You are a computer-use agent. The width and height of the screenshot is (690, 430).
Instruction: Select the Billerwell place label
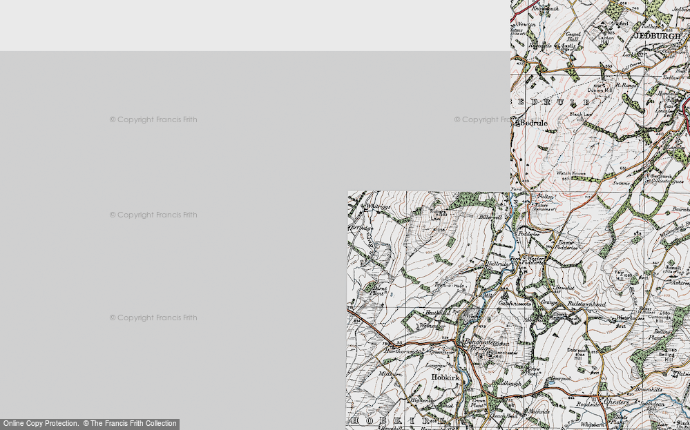coord(490,217)
